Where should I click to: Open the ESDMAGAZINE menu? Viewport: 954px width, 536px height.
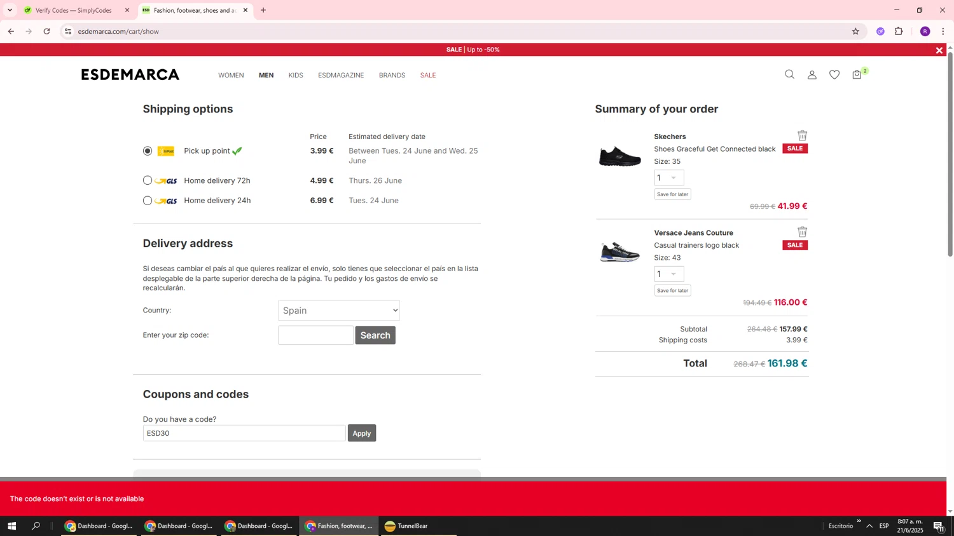341,75
